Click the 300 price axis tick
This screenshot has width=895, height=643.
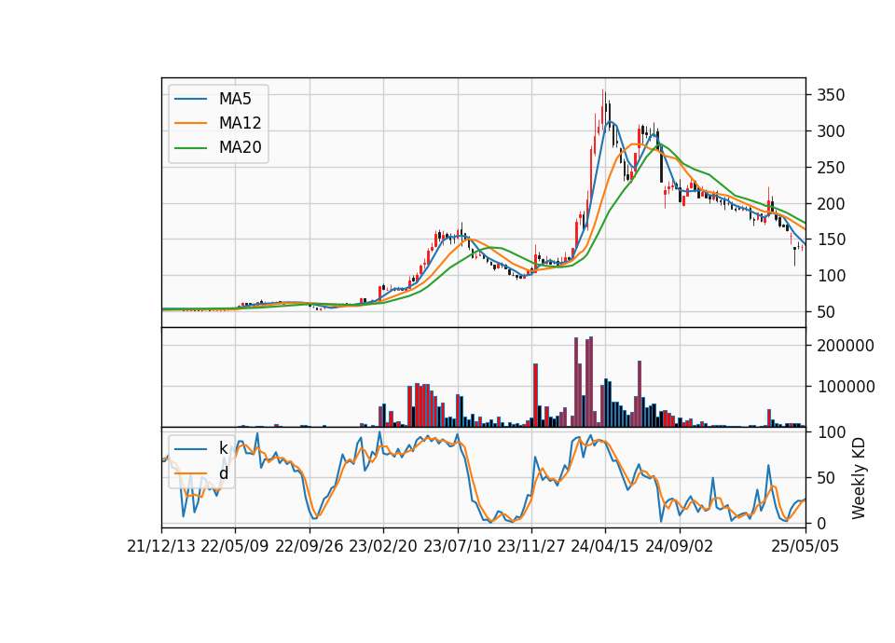coord(831,131)
